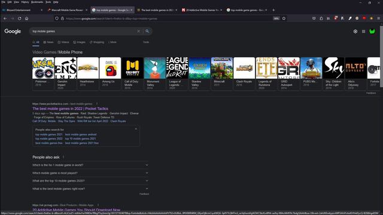The height and width of the screenshot is (215, 383).
Task: Open the Among Us game thumbnail
Action: click(x=110, y=68)
